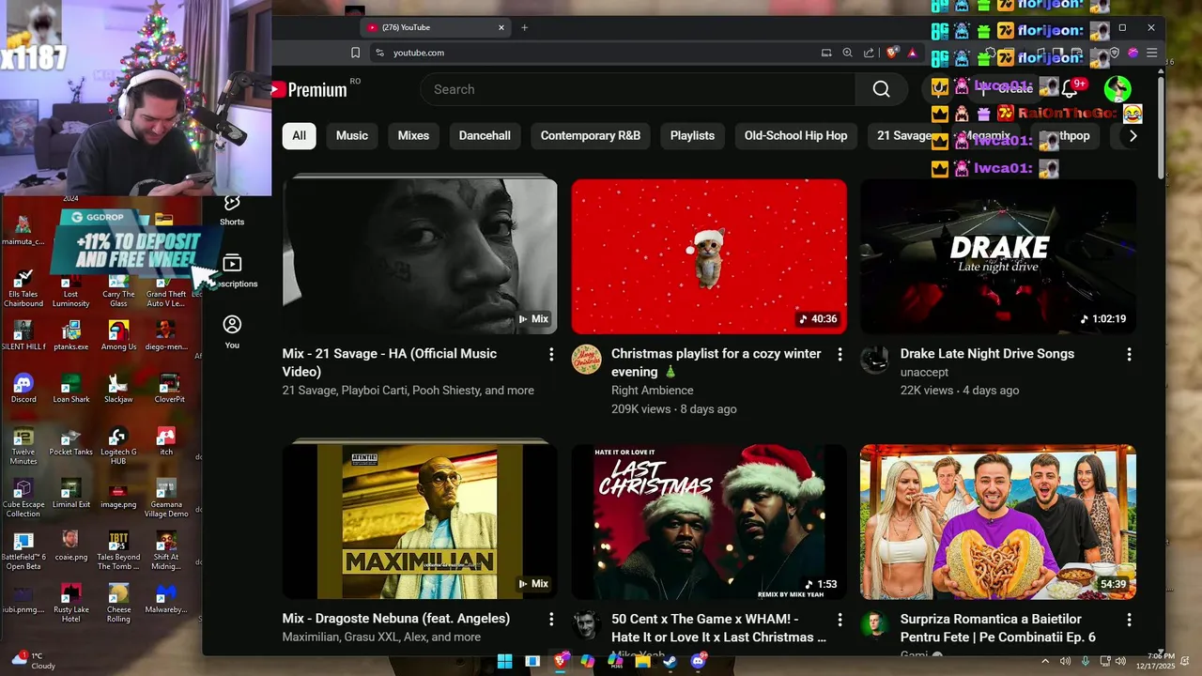Viewport: 1202px width, 676px height.
Task: Open the itch desktop shortcut
Action: pyautogui.click(x=166, y=440)
